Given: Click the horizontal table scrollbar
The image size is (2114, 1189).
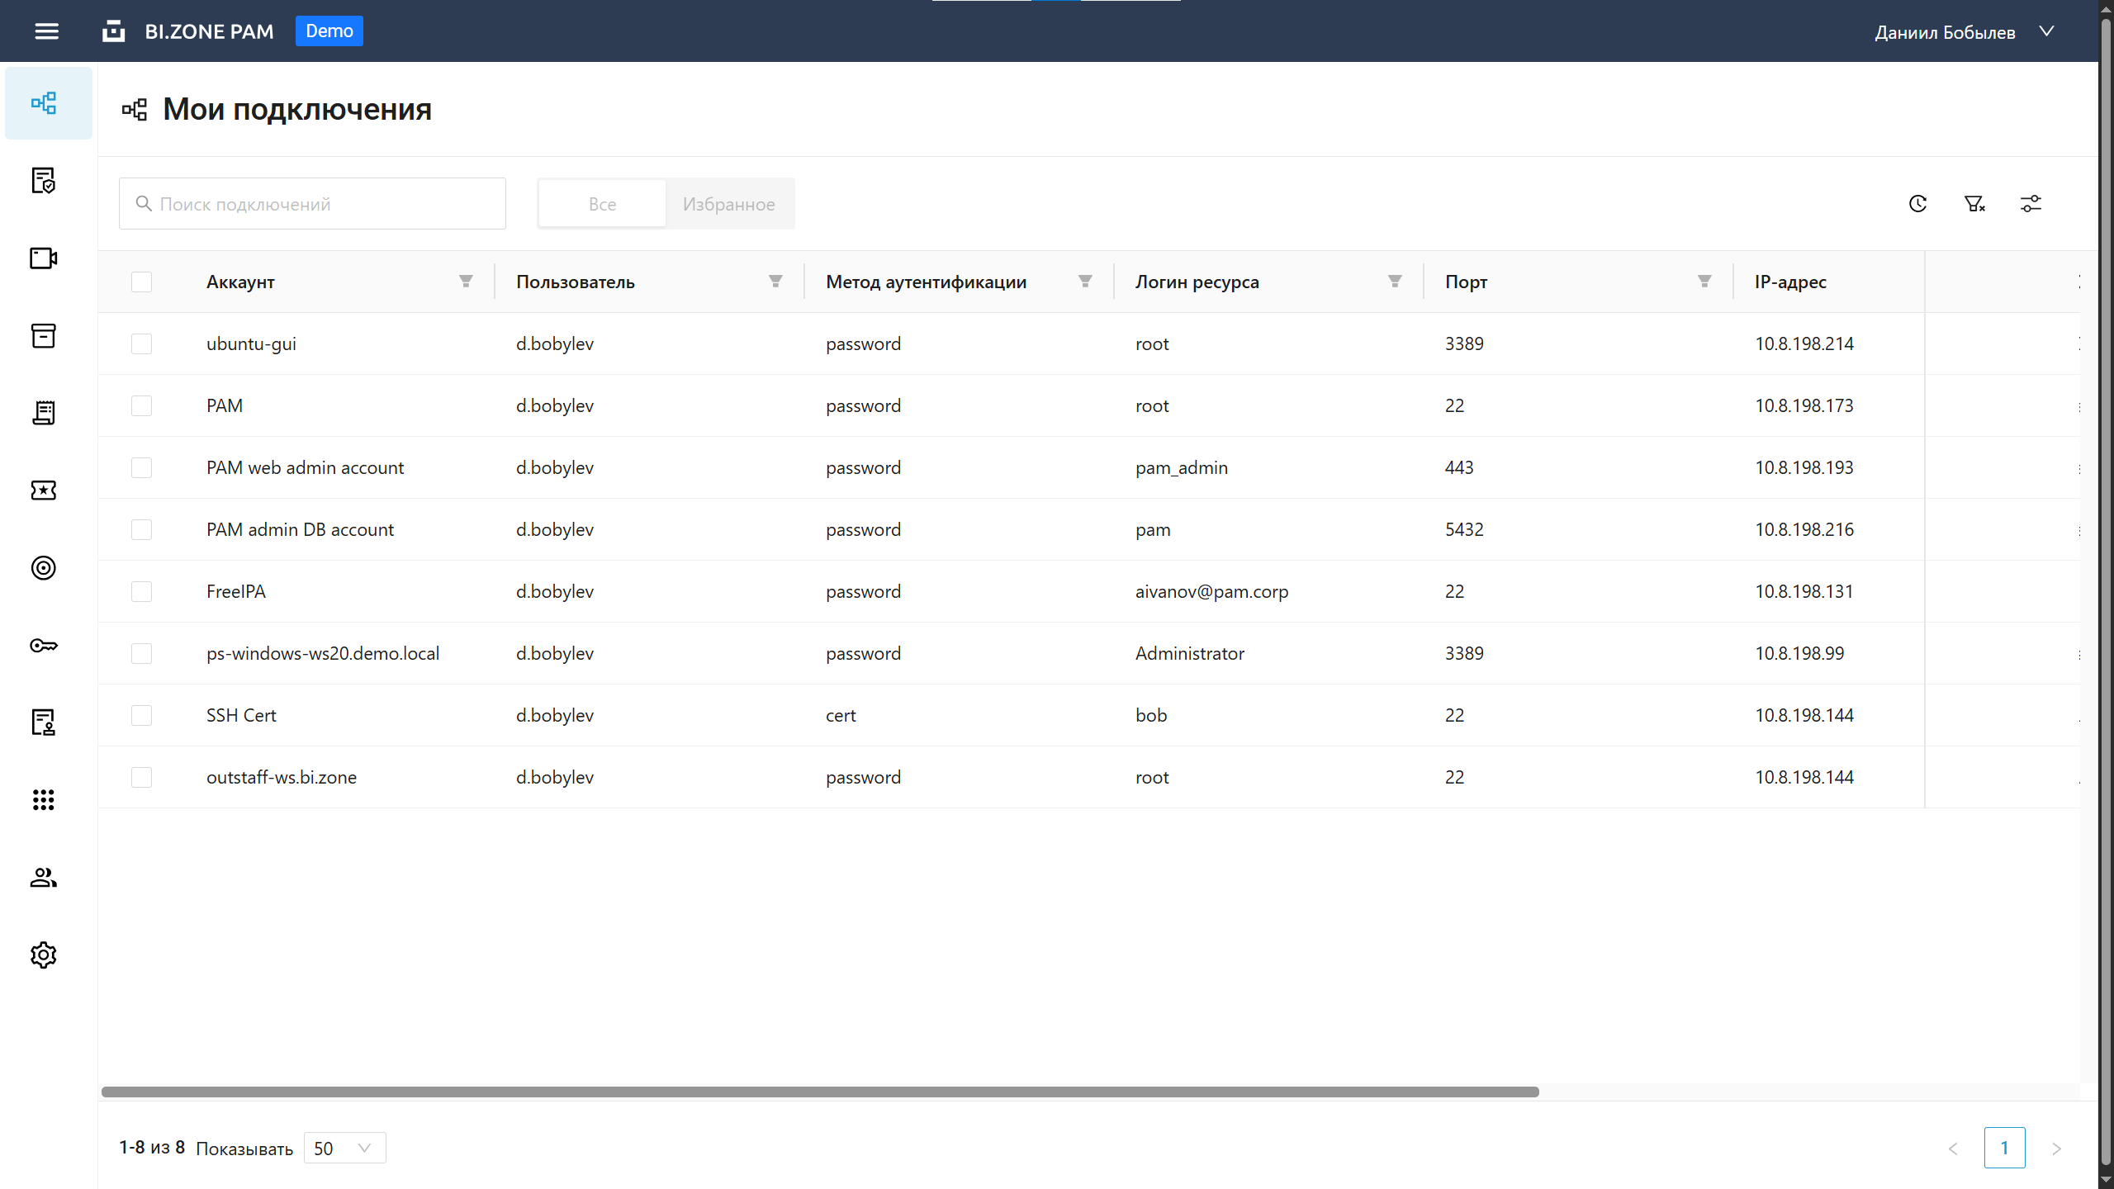Looking at the screenshot, I should coord(819,1092).
